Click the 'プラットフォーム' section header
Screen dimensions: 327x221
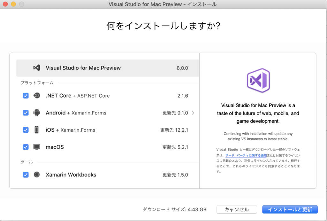click(37, 83)
